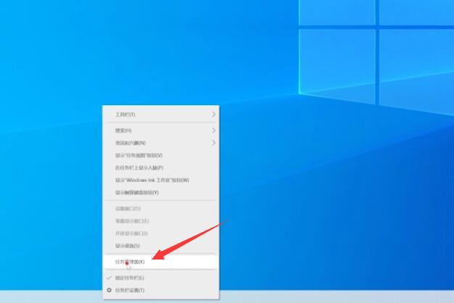Expand the 工具栏(T) toolbars submenu
Image resolution: width=454 pixels, height=303 pixels.
[x=161, y=115]
